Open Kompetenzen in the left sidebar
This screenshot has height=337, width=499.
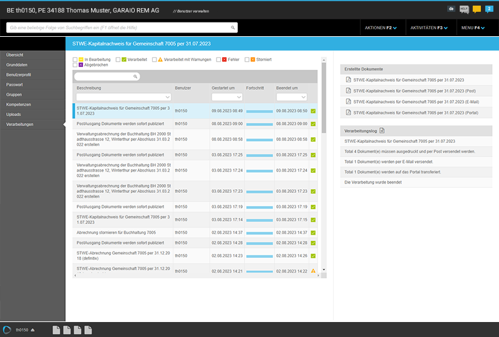point(19,104)
